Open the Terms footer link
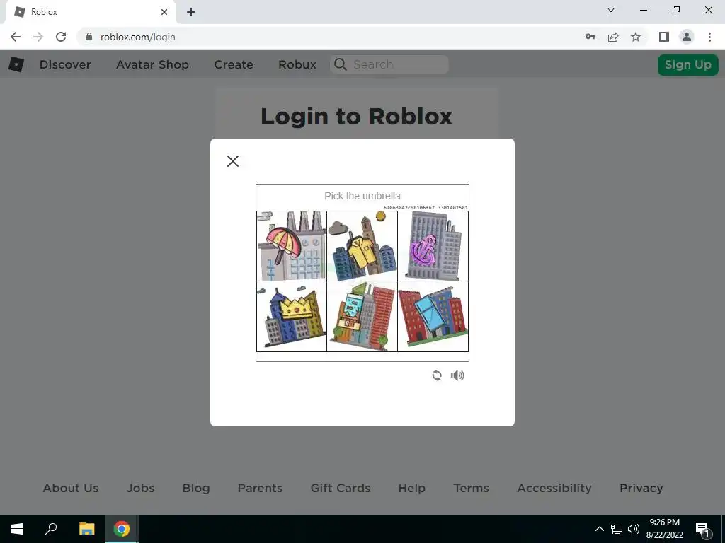Viewport: 725px width, 543px height. coord(471,488)
